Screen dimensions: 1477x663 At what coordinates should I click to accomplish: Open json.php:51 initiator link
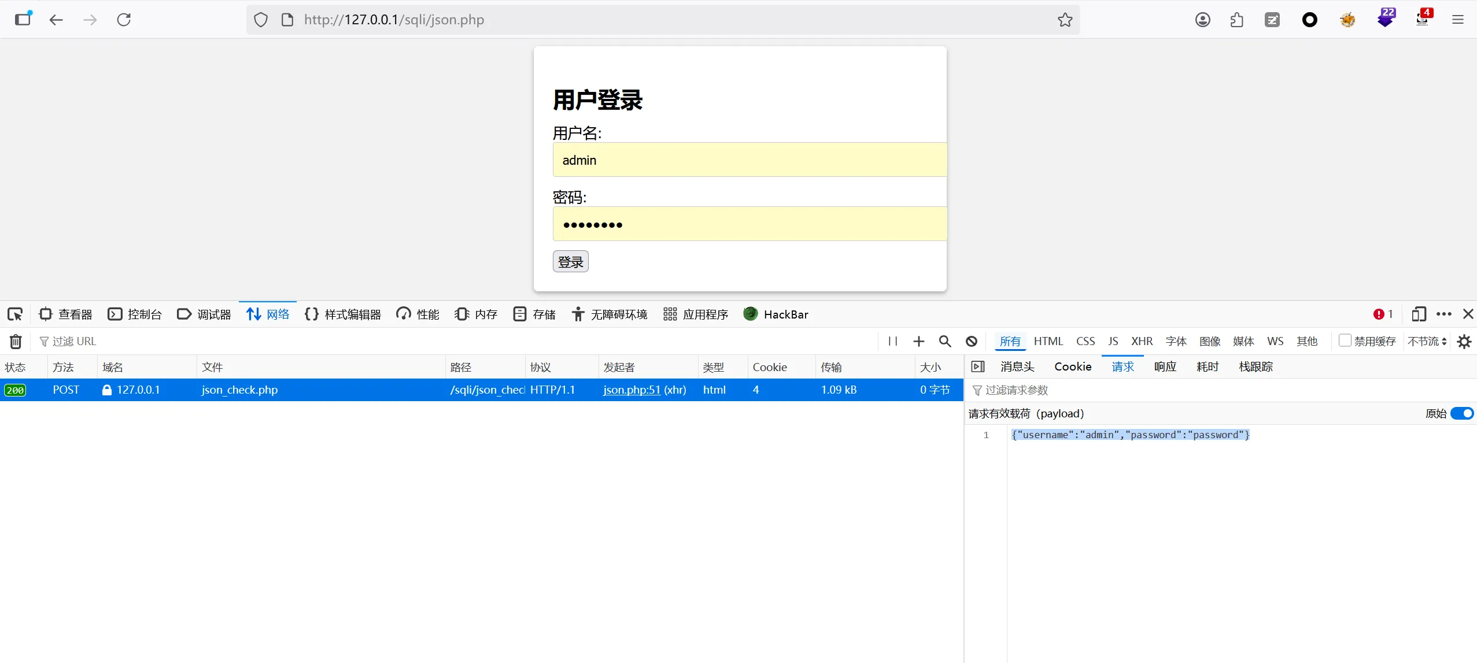tap(632, 390)
